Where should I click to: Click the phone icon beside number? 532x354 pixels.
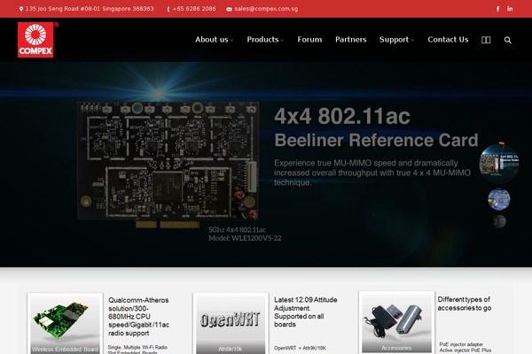[x=168, y=9]
